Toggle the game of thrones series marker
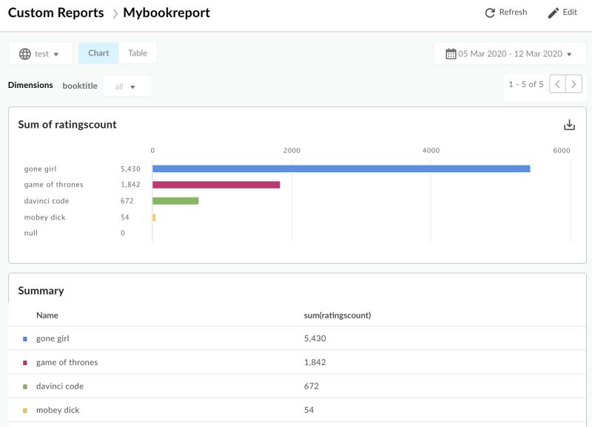Viewport: 592px width, 427px height. click(24, 362)
